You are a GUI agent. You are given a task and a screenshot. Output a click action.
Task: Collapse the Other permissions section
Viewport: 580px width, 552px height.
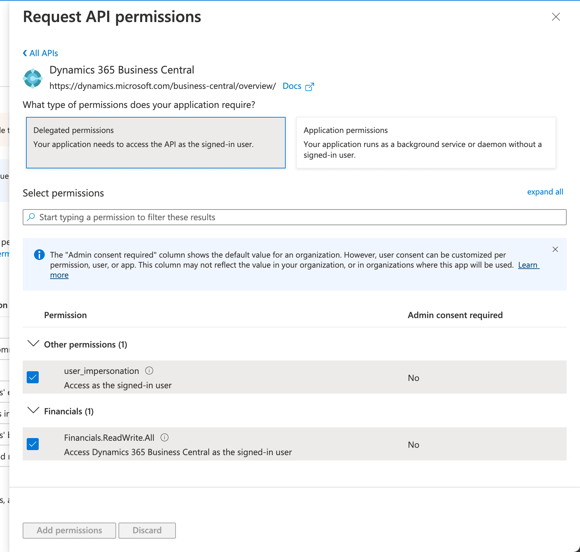tap(33, 344)
